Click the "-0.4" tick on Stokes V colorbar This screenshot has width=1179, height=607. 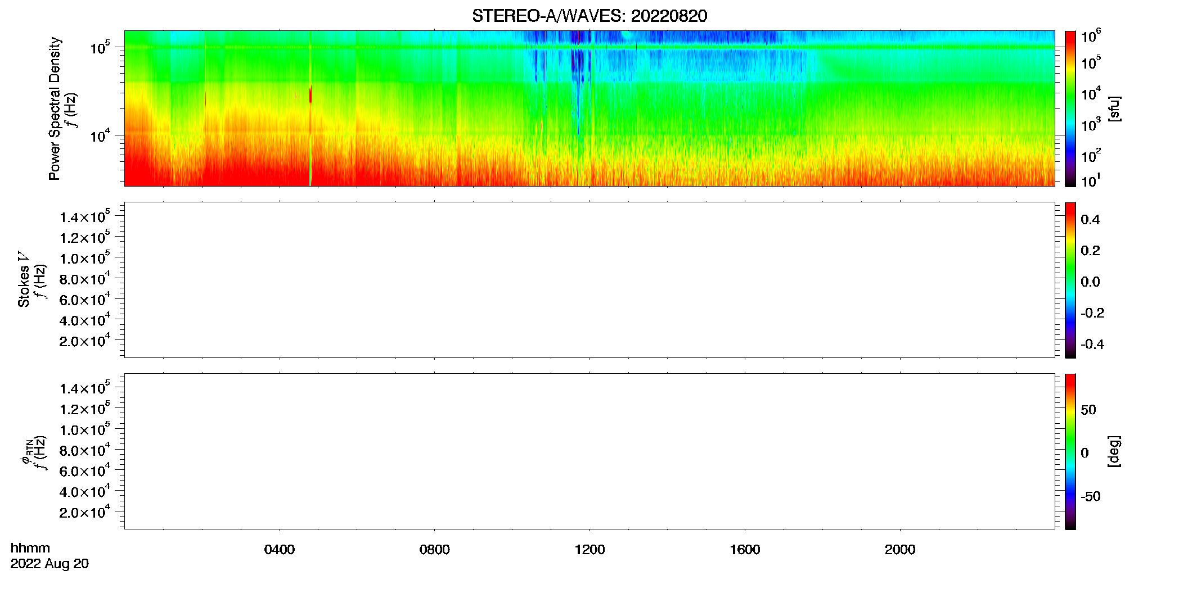coord(1092,344)
